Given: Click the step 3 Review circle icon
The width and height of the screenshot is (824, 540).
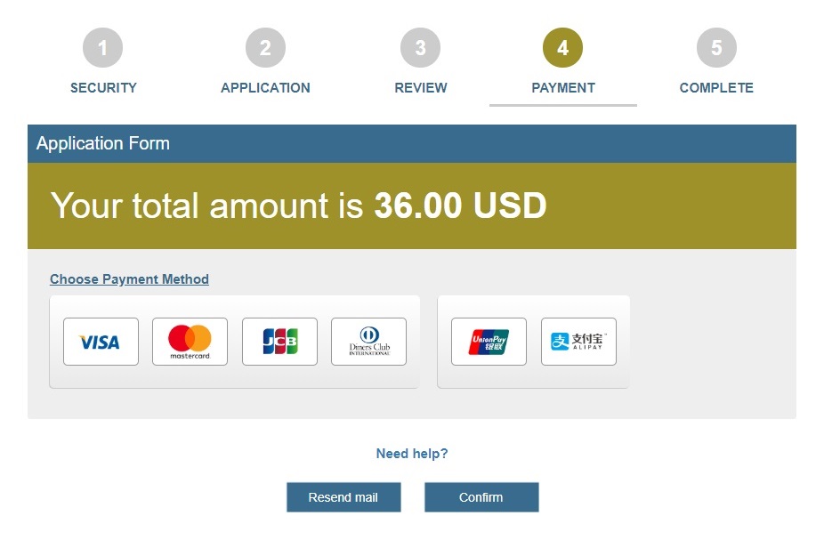Looking at the screenshot, I should pyautogui.click(x=420, y=48).
